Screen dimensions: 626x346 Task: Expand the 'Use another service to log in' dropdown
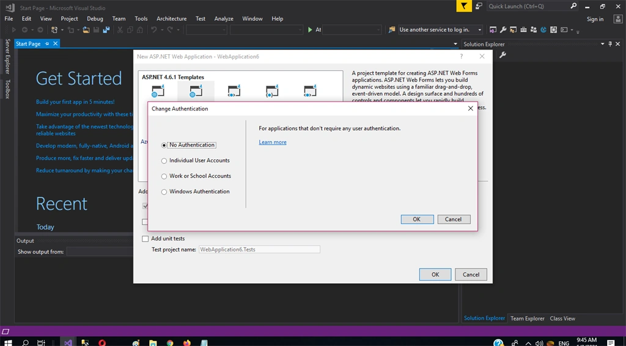(480, 30)
